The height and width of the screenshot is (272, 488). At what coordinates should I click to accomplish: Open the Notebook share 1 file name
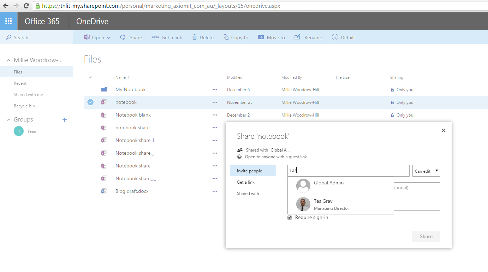click(135, 140)
